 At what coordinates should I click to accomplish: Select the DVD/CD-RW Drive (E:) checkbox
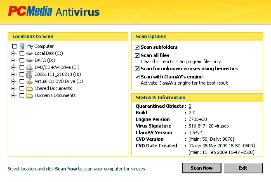[22, 67]
